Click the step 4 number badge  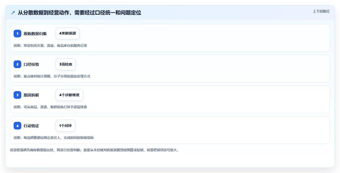(x=17, y=126)
